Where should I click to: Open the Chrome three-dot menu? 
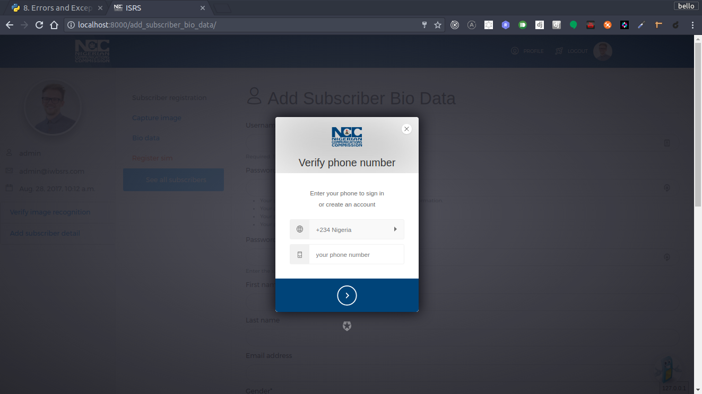point(692,25)
